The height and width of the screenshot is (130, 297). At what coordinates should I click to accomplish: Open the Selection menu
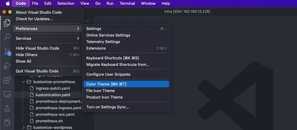pos(66,3)
